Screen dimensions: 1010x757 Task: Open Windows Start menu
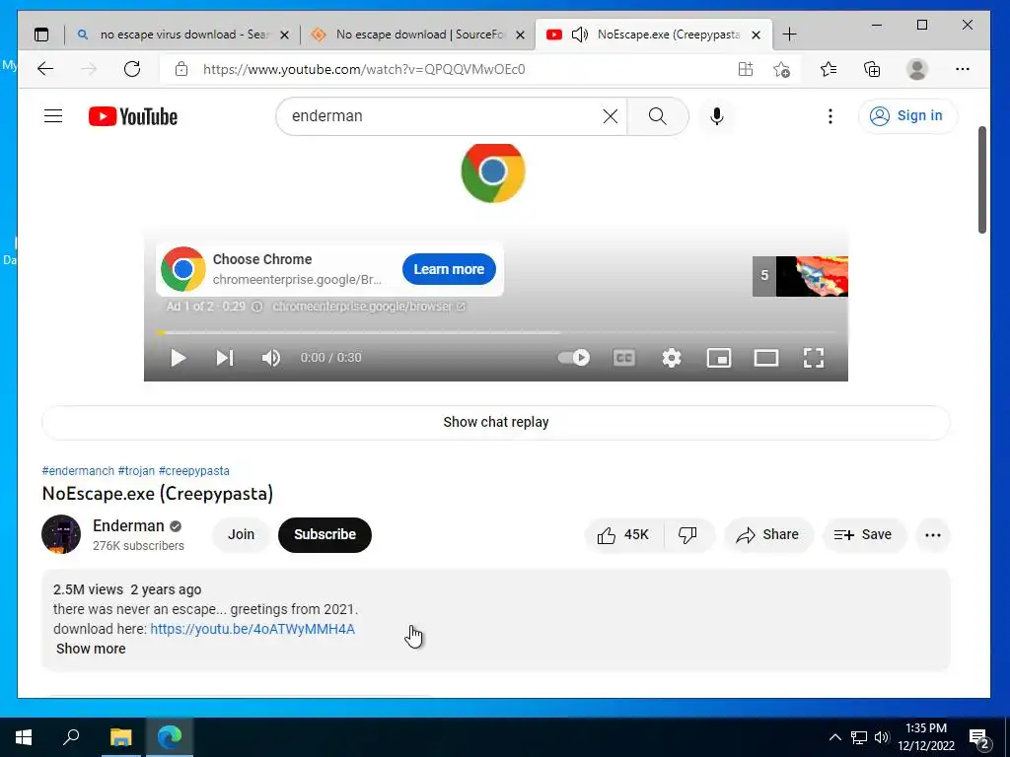(24, 737)
